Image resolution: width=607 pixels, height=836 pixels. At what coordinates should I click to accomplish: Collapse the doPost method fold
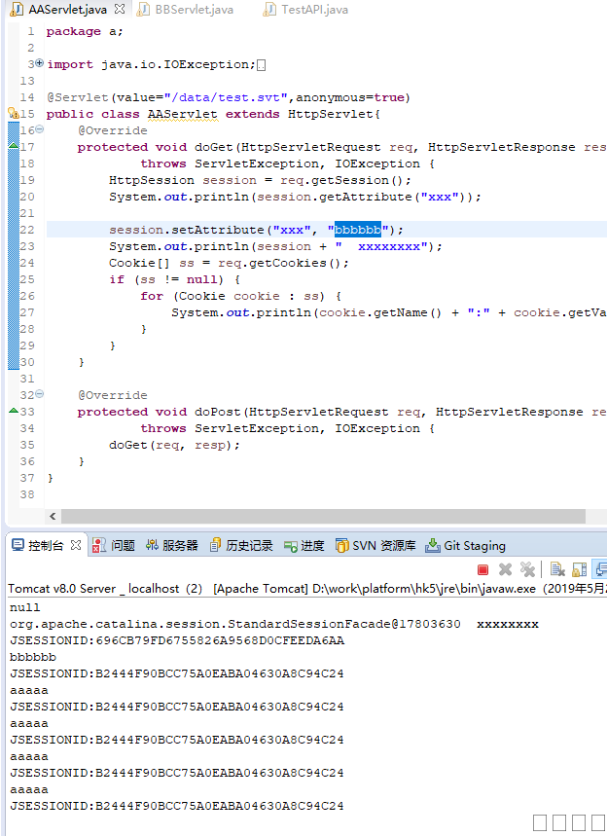tap(39, 395)
